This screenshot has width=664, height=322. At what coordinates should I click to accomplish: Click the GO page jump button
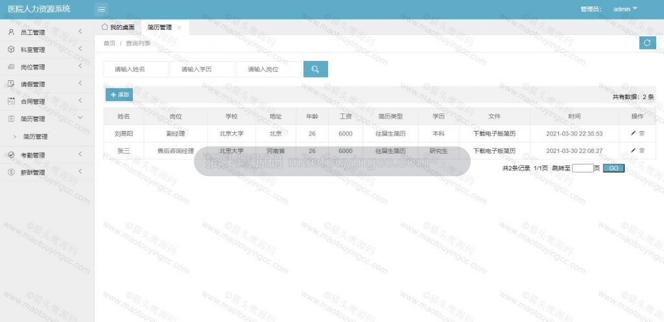click(x=613, y=168)
